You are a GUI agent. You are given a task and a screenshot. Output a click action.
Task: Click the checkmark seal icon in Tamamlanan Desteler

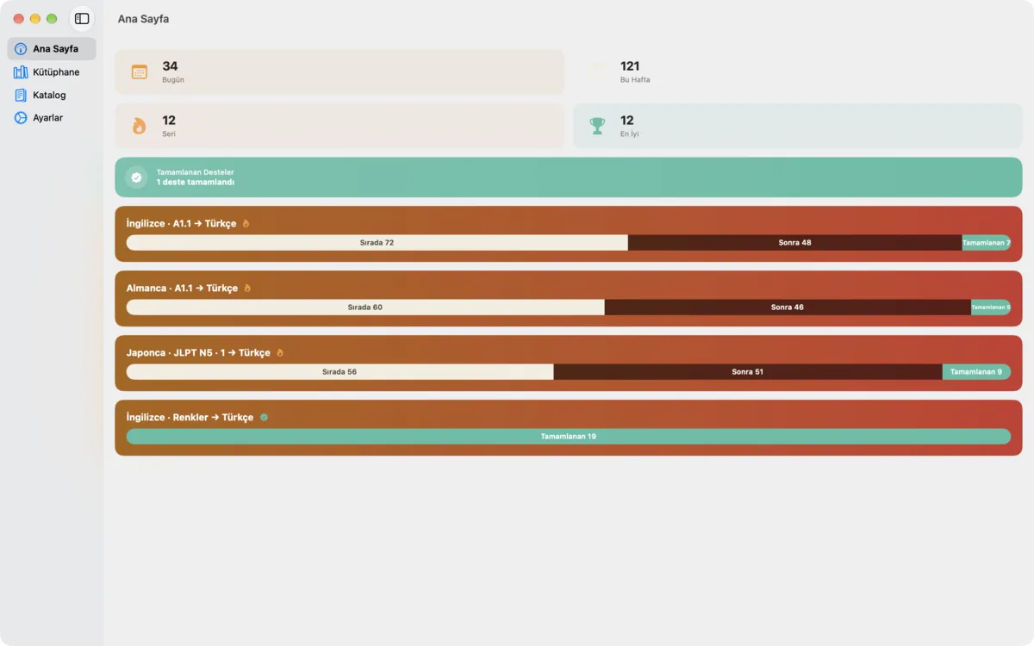pyautogui.click(x=136, y=177)
